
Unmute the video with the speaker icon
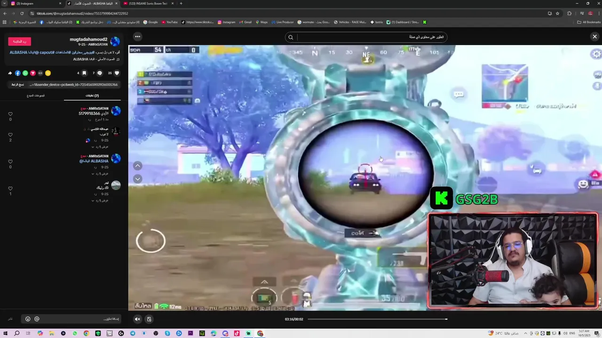[x=137, y=319]
